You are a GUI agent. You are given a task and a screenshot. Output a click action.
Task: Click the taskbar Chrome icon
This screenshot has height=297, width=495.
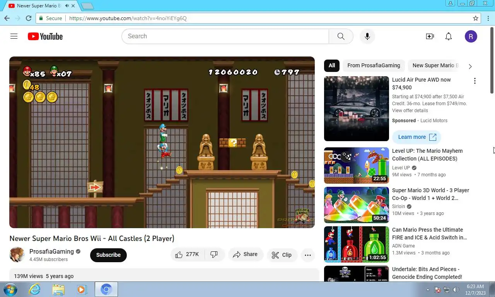point(106,289)
